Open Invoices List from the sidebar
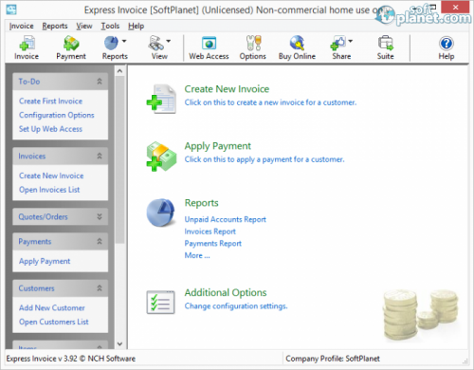The height and width of the screenshot is (370, 474). coord(49,190)
